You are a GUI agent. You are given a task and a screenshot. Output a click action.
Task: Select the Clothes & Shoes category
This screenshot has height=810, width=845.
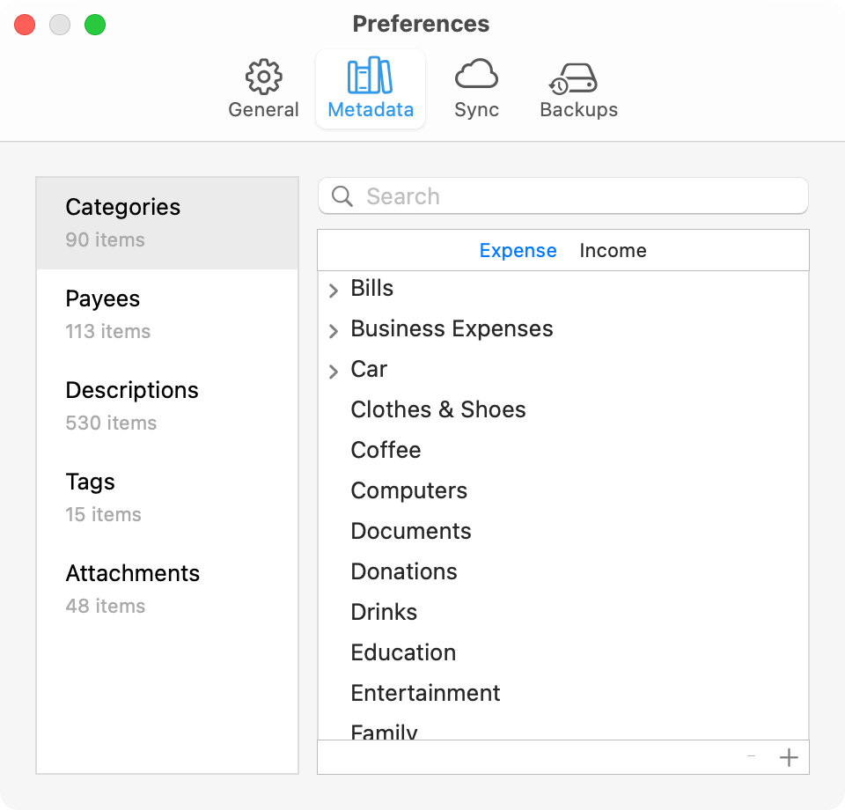pos(563,409)
